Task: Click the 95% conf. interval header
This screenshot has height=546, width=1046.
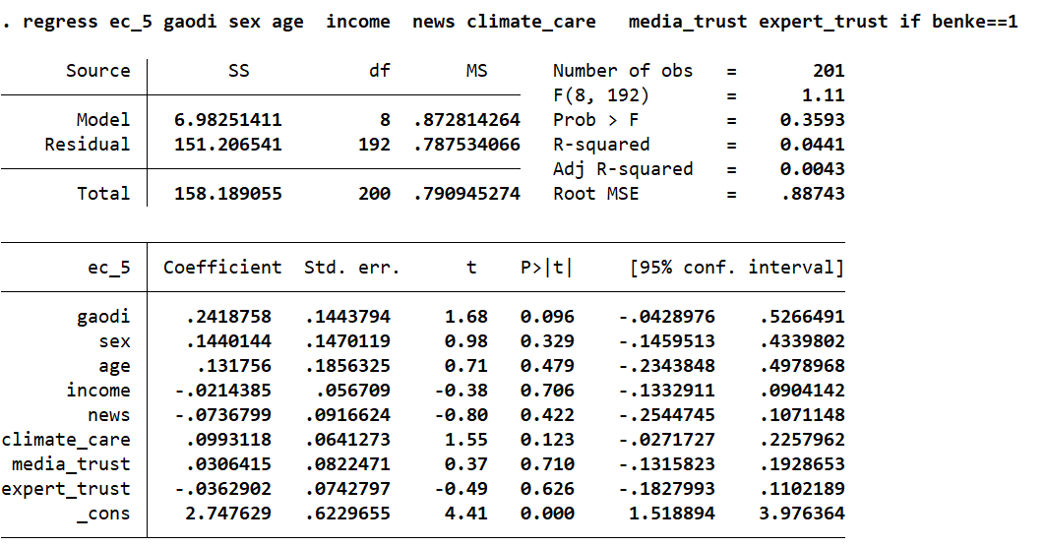Action: pos(737,268)
